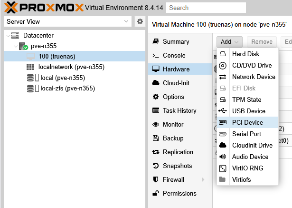Click the Serial Port connector icon
The height and width of the screenshot is (208, 292).
tap(223, 134)
